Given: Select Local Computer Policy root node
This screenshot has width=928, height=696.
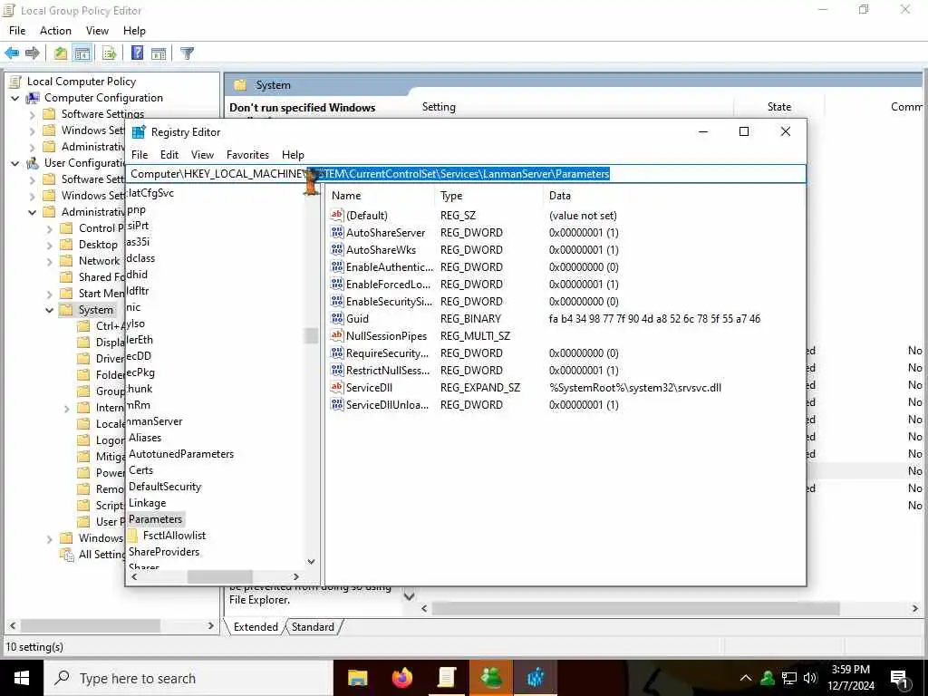Looking at the screenshot, I should (x=81, y=82).
